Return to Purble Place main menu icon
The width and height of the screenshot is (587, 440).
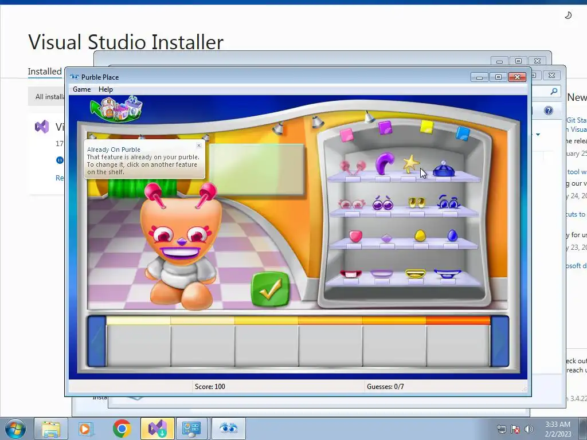[x=116, y=108]
